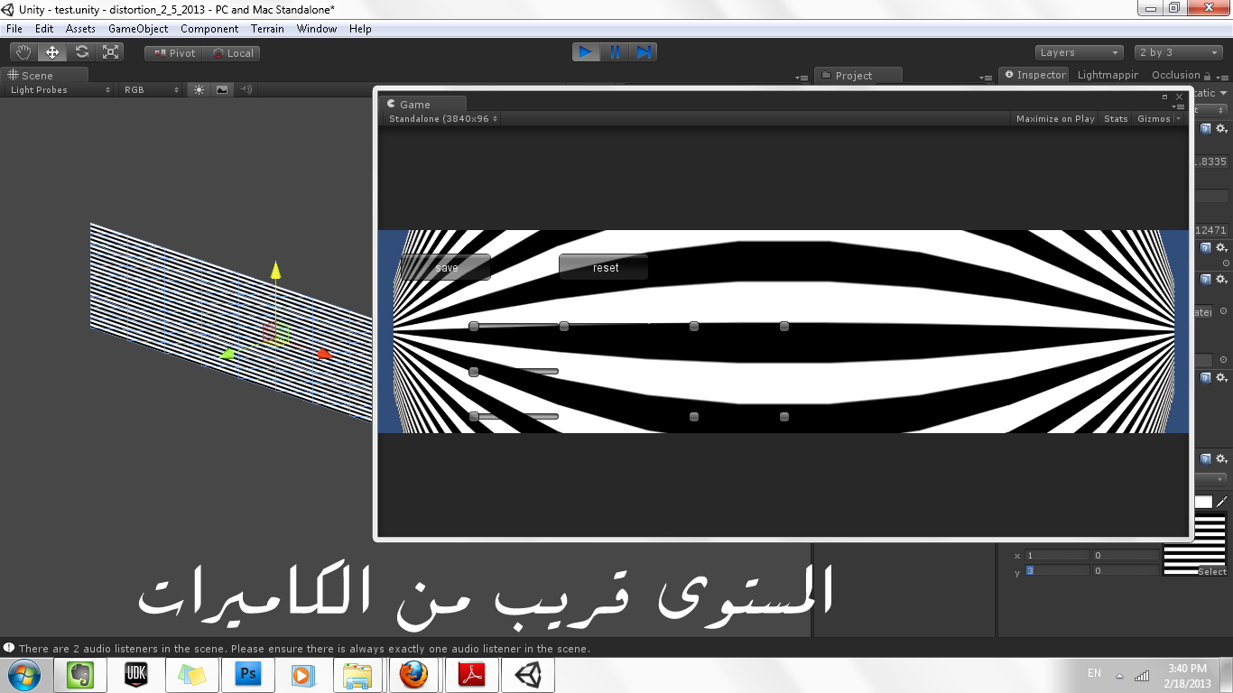Click the yellow Y-axis gizmo arrow
Screen dimensions: 1233x693
(275, 269)
